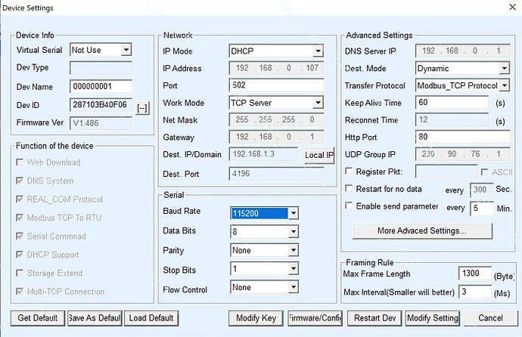Click the Port input field
The width and height of the screenshot is (522, 337).
click(275, 85)
